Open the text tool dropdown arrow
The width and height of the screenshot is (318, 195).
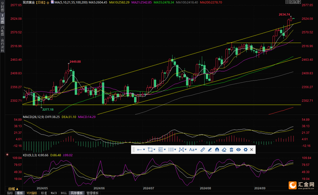click(x=196, y=150)
